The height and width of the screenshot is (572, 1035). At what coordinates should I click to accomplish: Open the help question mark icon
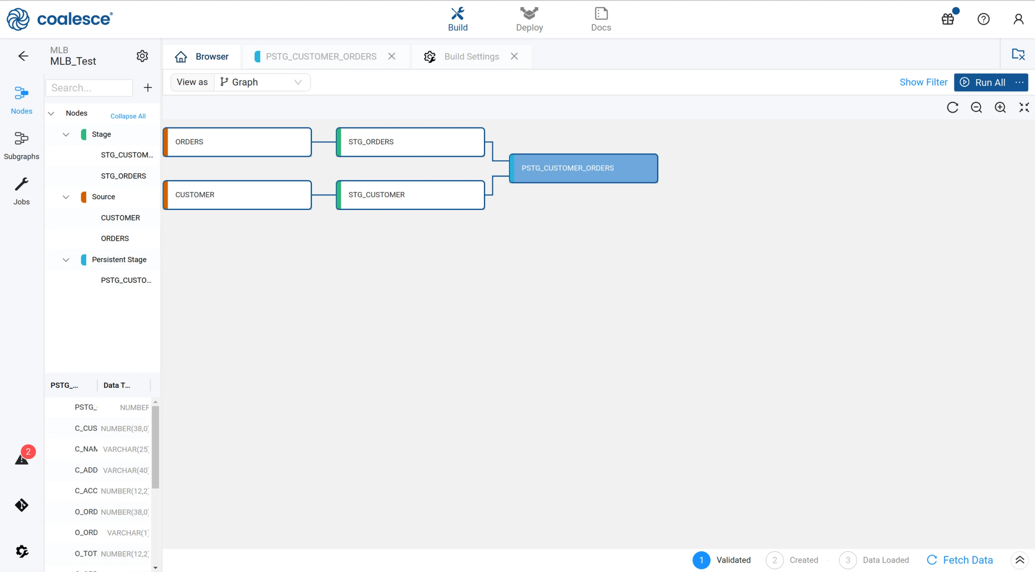[x=983, y=19]
